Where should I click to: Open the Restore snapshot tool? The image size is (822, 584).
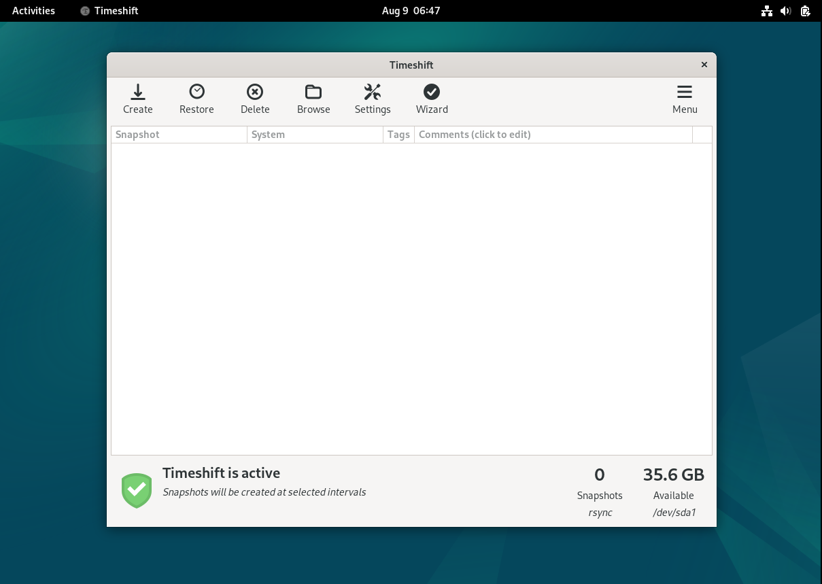point(196,99)
